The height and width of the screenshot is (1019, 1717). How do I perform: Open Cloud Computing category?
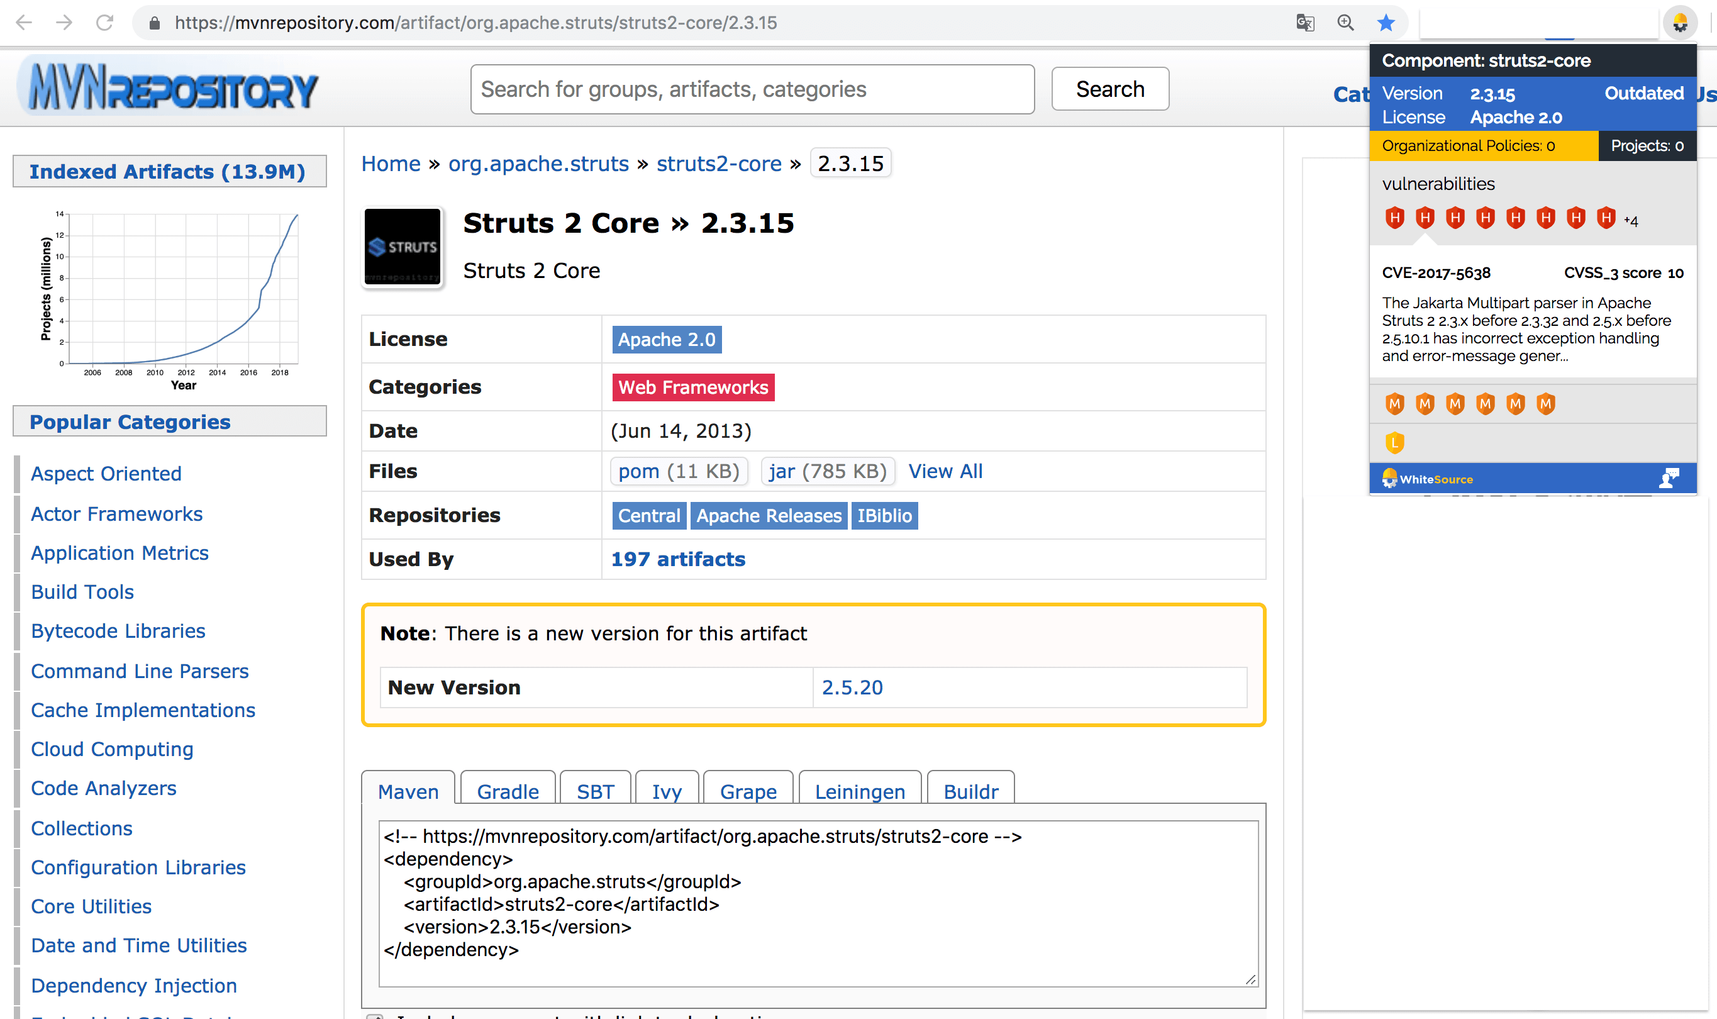click(112, 749)
